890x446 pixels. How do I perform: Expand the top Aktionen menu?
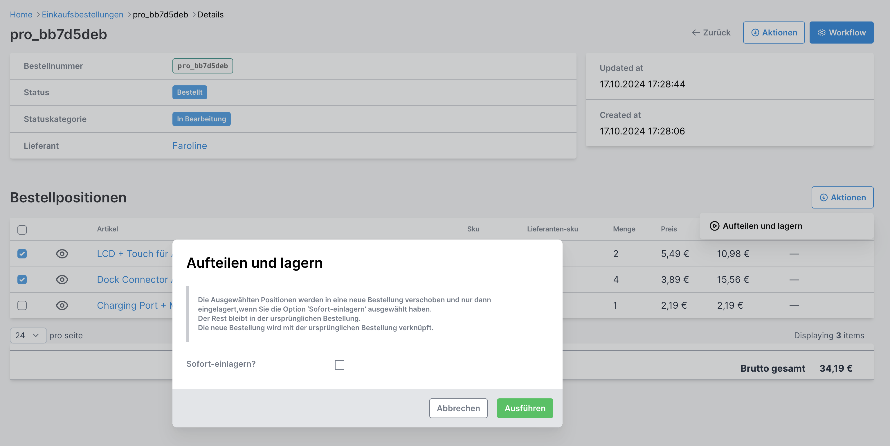(774, 33)
